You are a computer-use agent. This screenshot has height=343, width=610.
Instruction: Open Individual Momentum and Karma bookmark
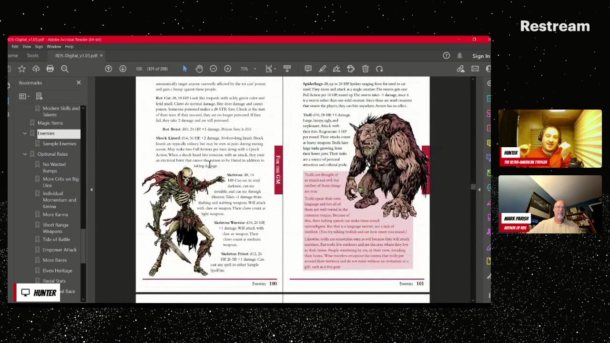[x=60, y=200]
